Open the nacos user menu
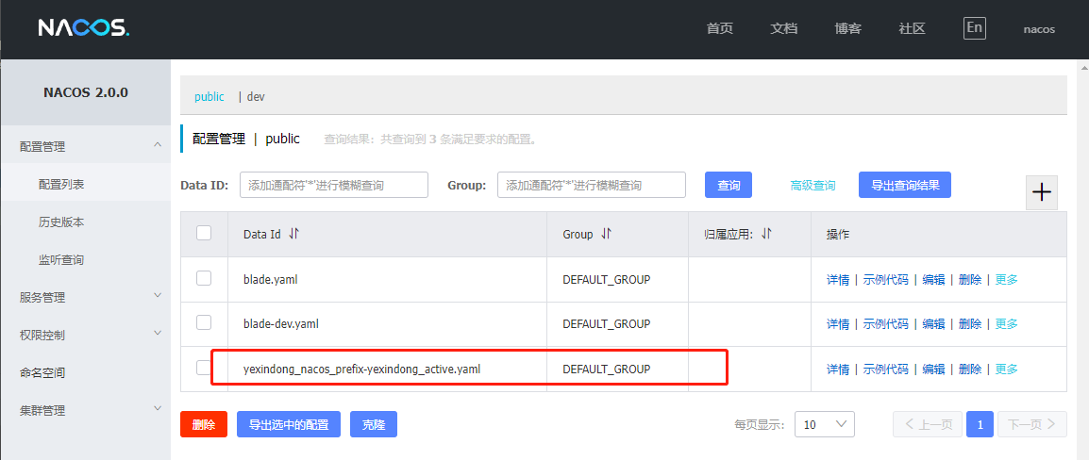 click(1039, 29)
